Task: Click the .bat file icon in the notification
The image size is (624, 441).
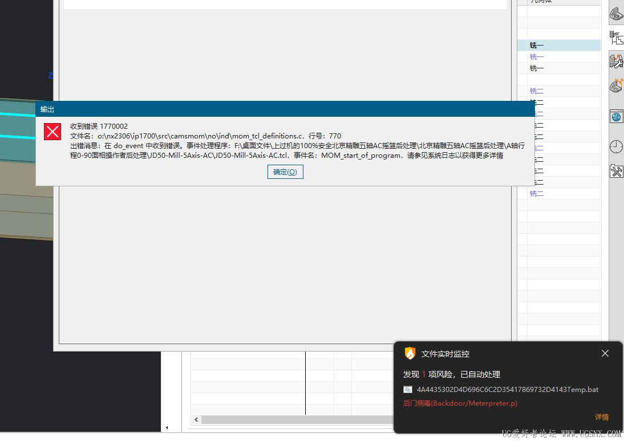Action: point(407,390)
